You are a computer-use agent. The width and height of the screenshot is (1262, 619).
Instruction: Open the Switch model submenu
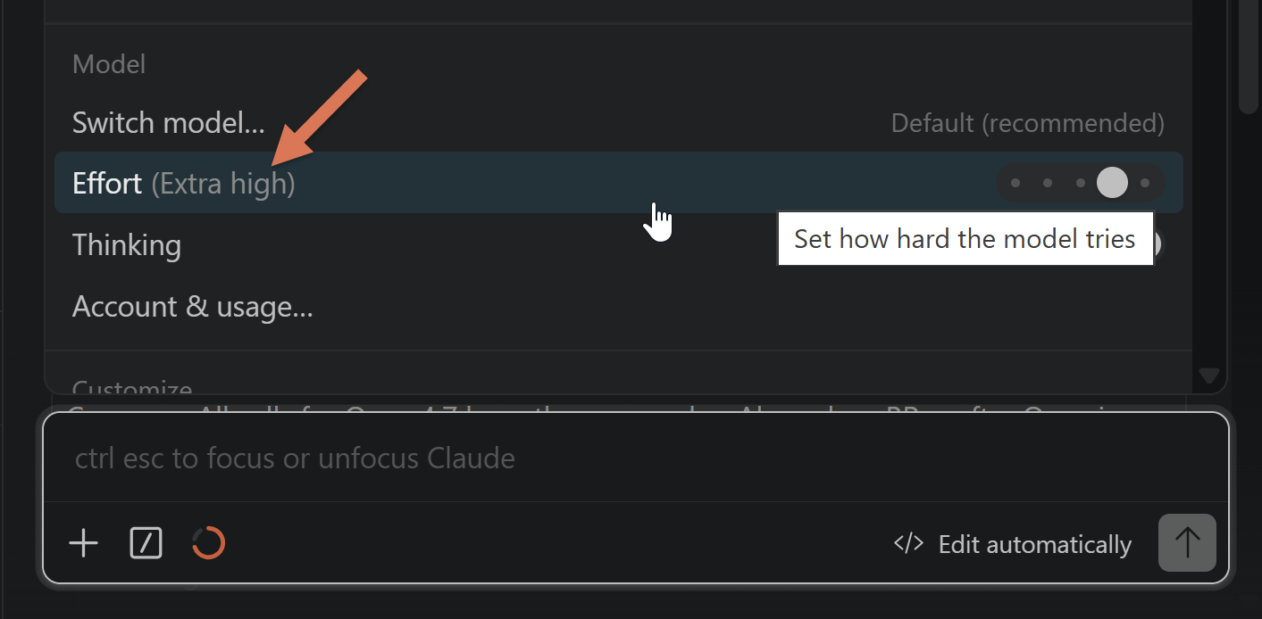point(169,122)
